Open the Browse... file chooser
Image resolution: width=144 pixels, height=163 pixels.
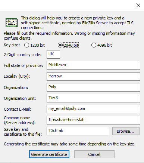[x=126, y=131]
